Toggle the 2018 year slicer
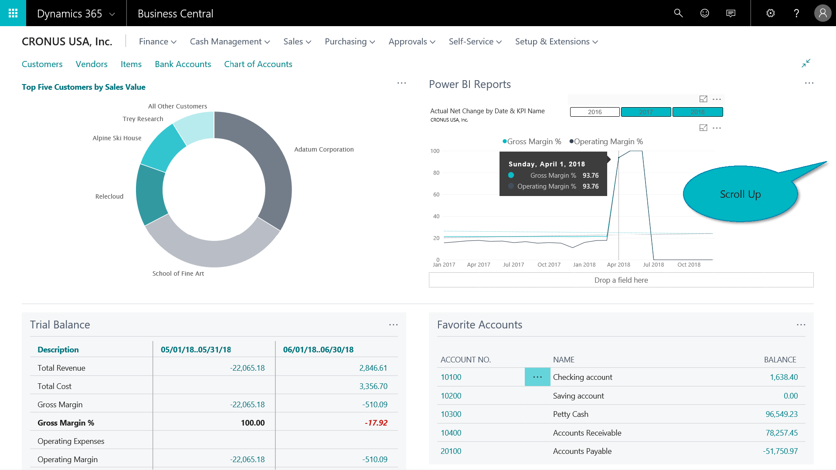The width and height of the screenshot is (836, 470). coord(697,112)
